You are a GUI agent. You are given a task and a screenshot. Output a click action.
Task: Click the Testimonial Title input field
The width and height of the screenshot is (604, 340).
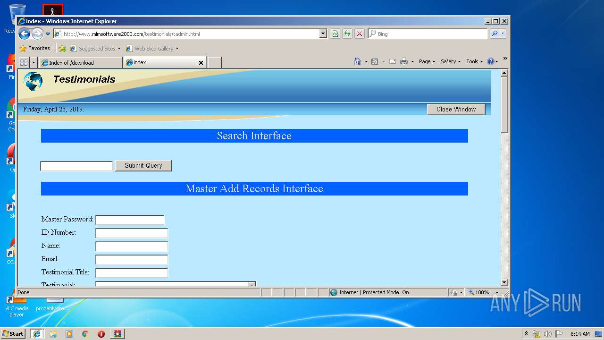tap(132, 272)
